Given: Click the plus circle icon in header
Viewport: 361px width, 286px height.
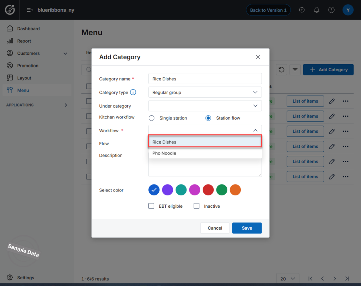Looking at the screenshot, I should (x=302, y=10).
